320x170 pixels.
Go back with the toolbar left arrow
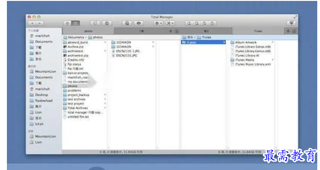32,23
